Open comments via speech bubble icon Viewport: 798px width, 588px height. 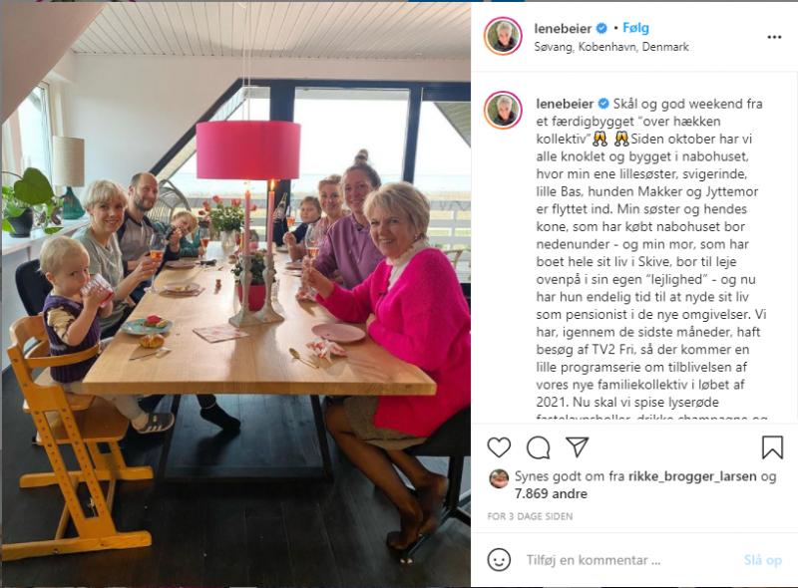coord(538,447)
